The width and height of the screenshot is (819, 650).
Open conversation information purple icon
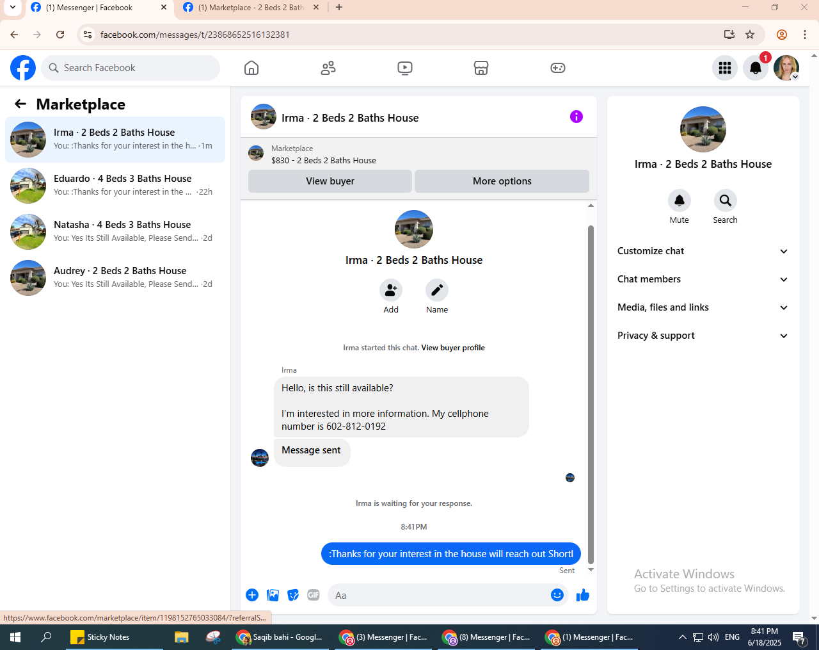click(576, 117)
